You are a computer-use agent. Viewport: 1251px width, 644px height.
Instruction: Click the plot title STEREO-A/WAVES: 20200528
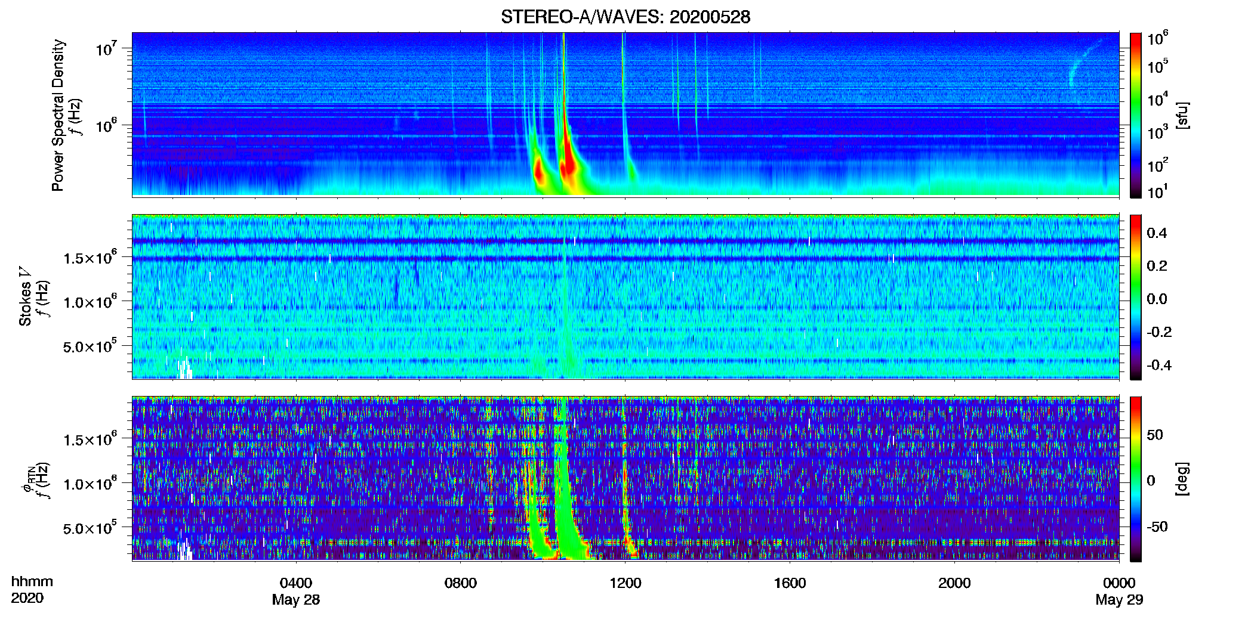[625, 17]
